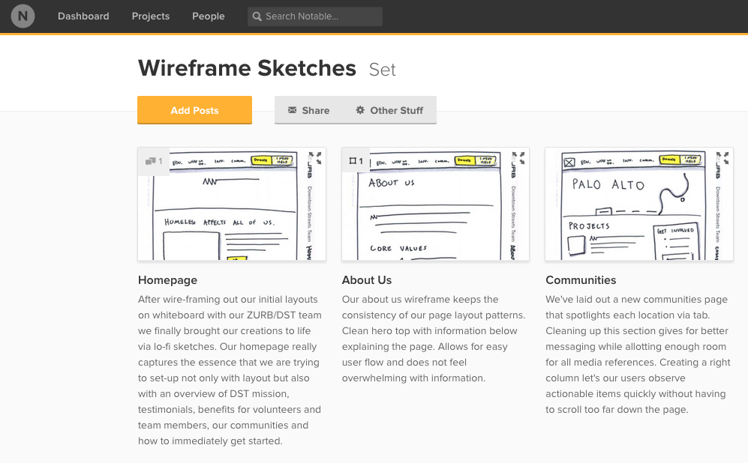Open the Other Stuff options
Image resolution: width=748 pixels, height=463 pixels.
pos(389,110)
